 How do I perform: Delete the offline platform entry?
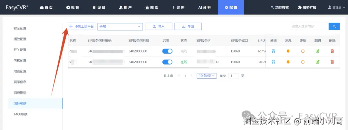click(332, 51)
